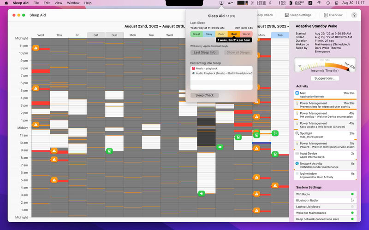Open the Help menu
Viewport: 369px width, 230px height.
click(x=88, y=3)
